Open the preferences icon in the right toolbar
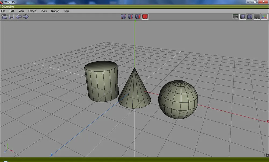Viewport: 269px width, 162px height. pyautogui.click(x=236, y=17)
